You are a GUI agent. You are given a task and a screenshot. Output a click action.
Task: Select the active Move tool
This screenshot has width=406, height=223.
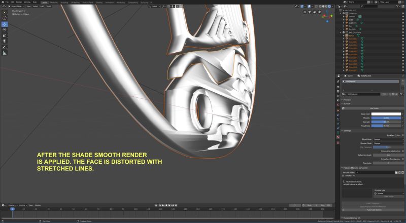pyautogui.click(x=5, y=24)
